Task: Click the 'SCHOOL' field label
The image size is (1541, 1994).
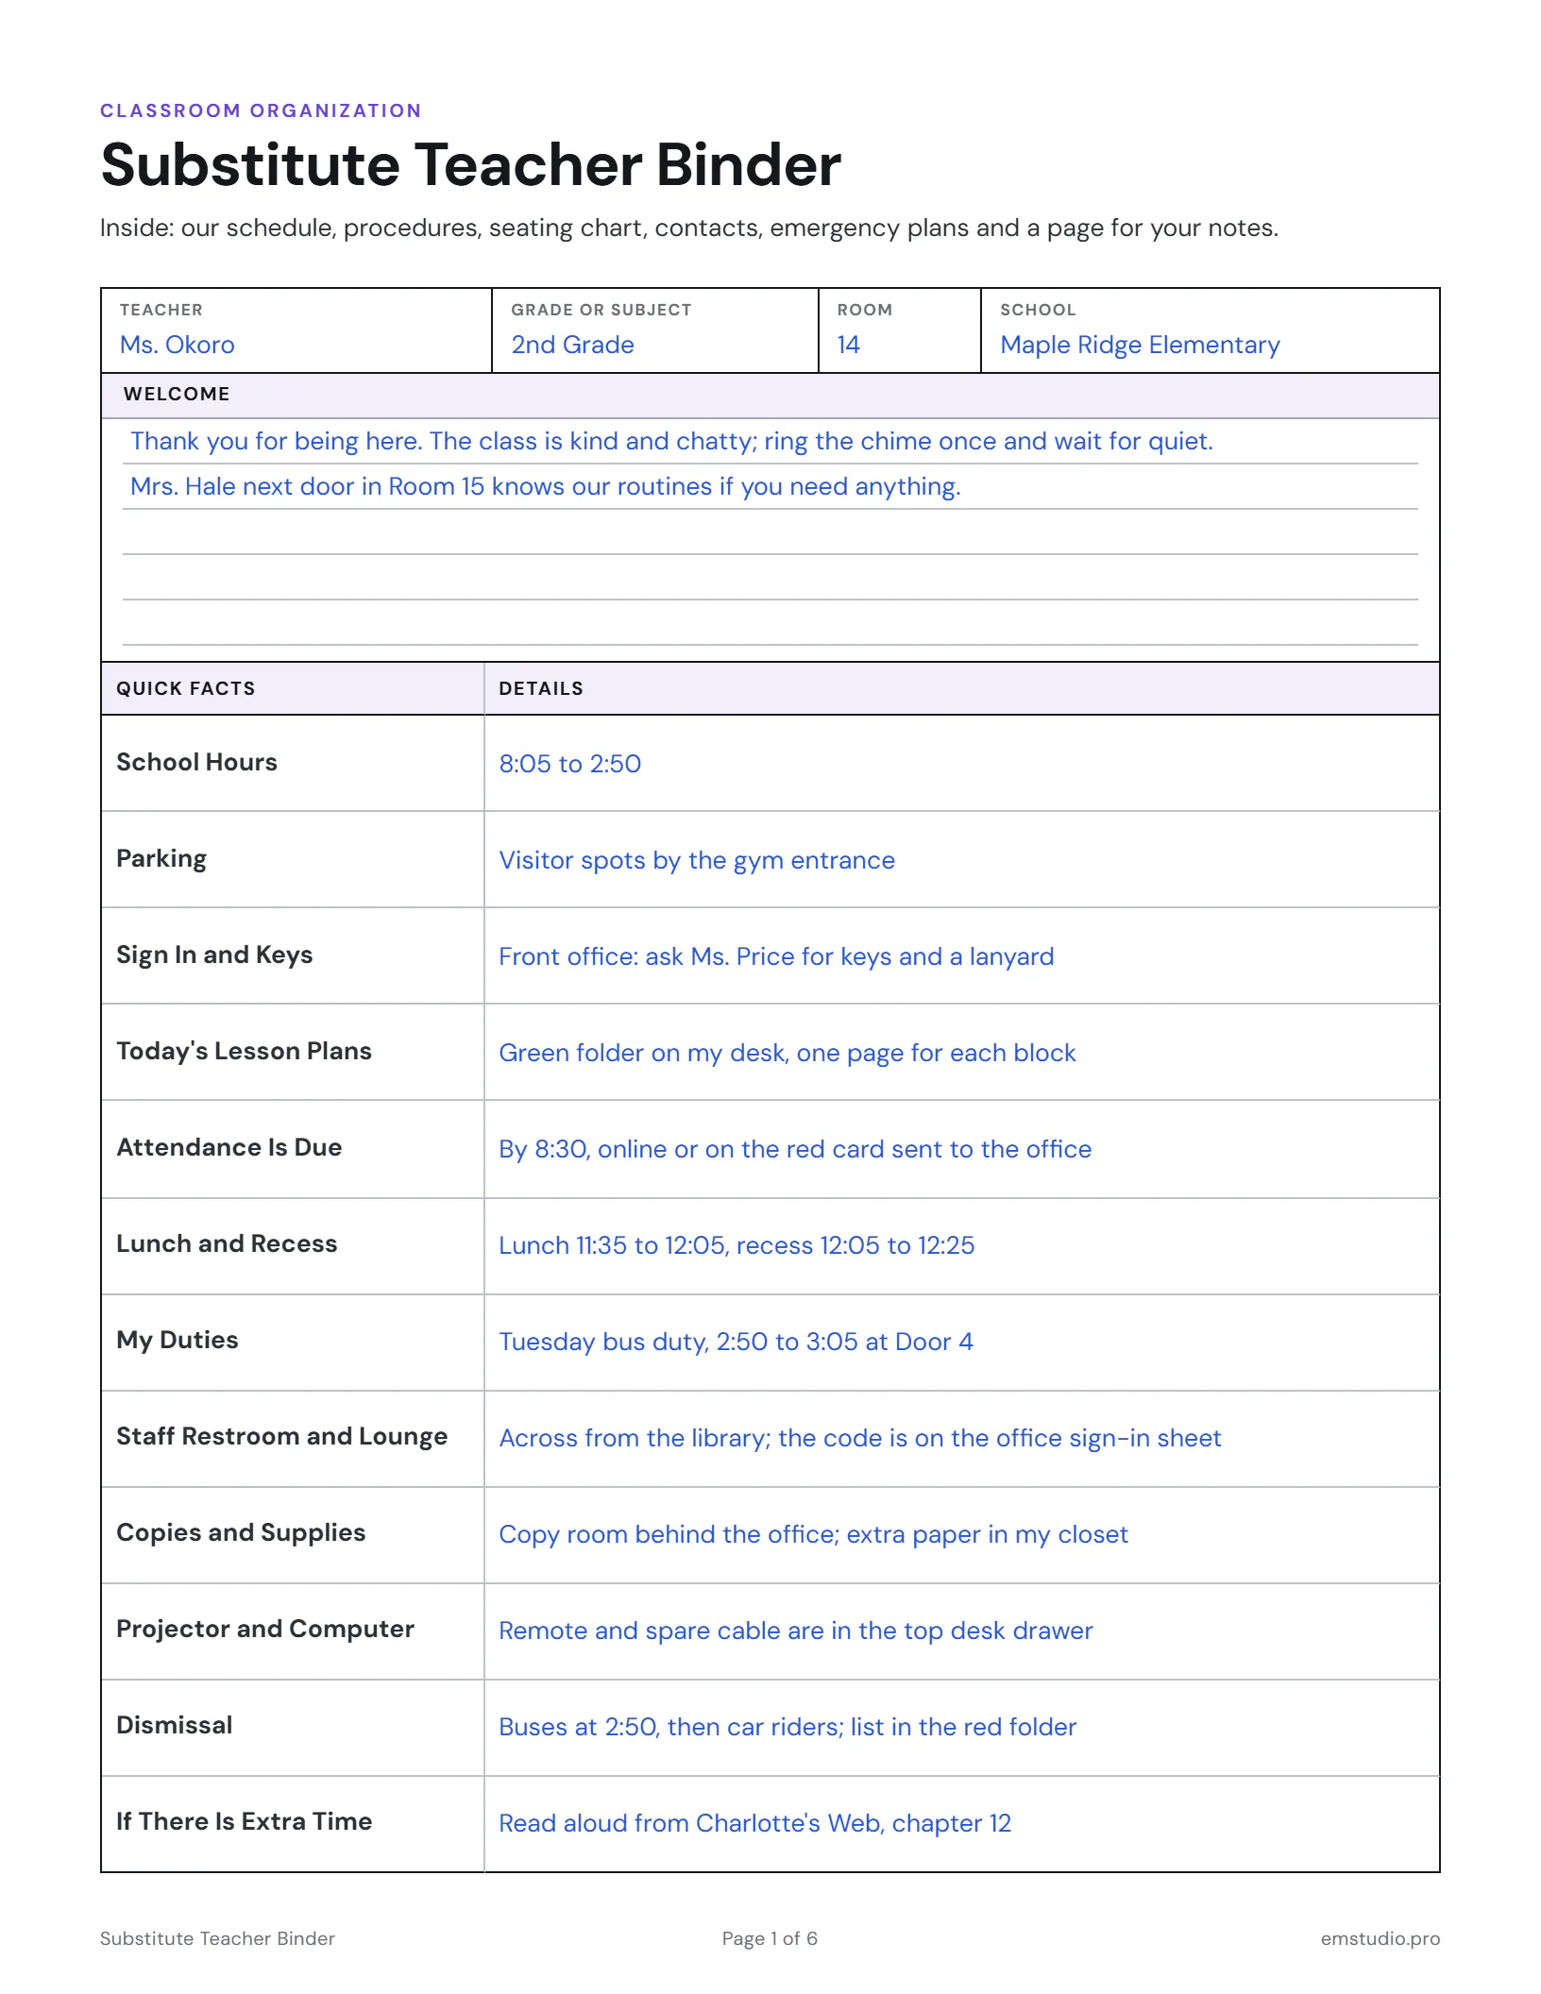Action: pos(1038,310)
